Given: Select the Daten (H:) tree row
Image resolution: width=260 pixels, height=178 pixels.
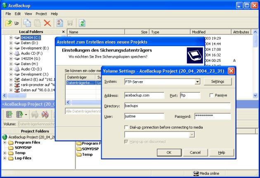Looking at the screenshot, I should pos(29,64).
